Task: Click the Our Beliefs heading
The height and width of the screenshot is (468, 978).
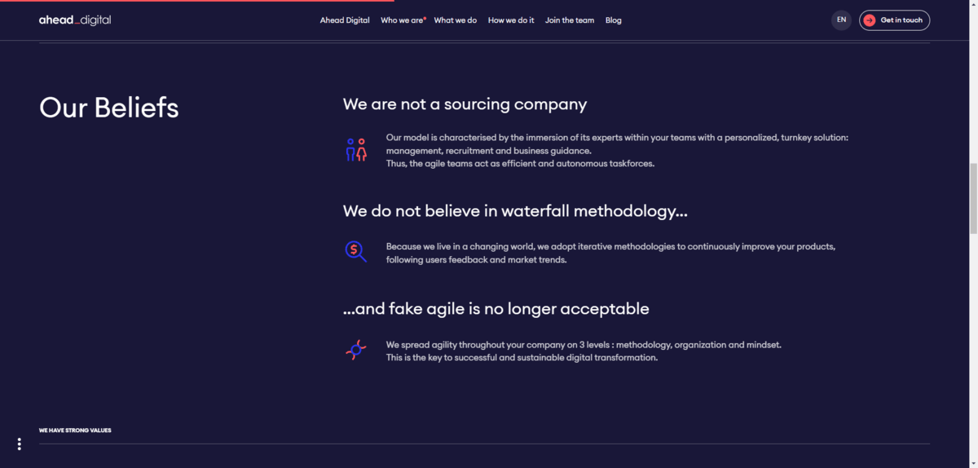Action: [109, 108]
